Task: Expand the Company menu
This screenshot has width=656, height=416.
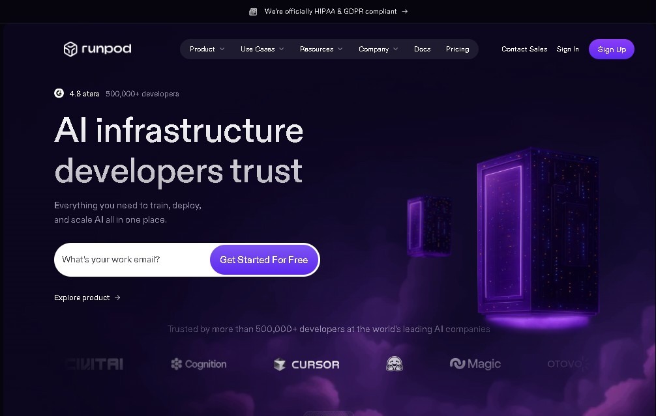Action: point(378,49)
